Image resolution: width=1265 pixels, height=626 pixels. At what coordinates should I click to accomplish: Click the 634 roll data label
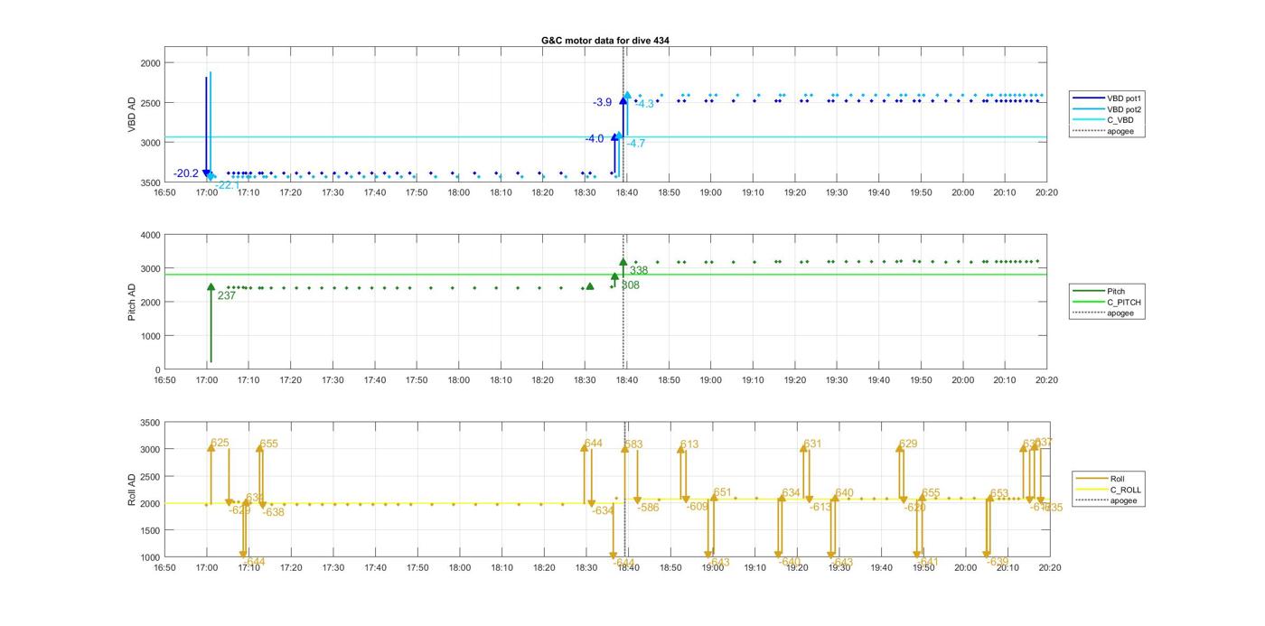[x=791, y=492]
